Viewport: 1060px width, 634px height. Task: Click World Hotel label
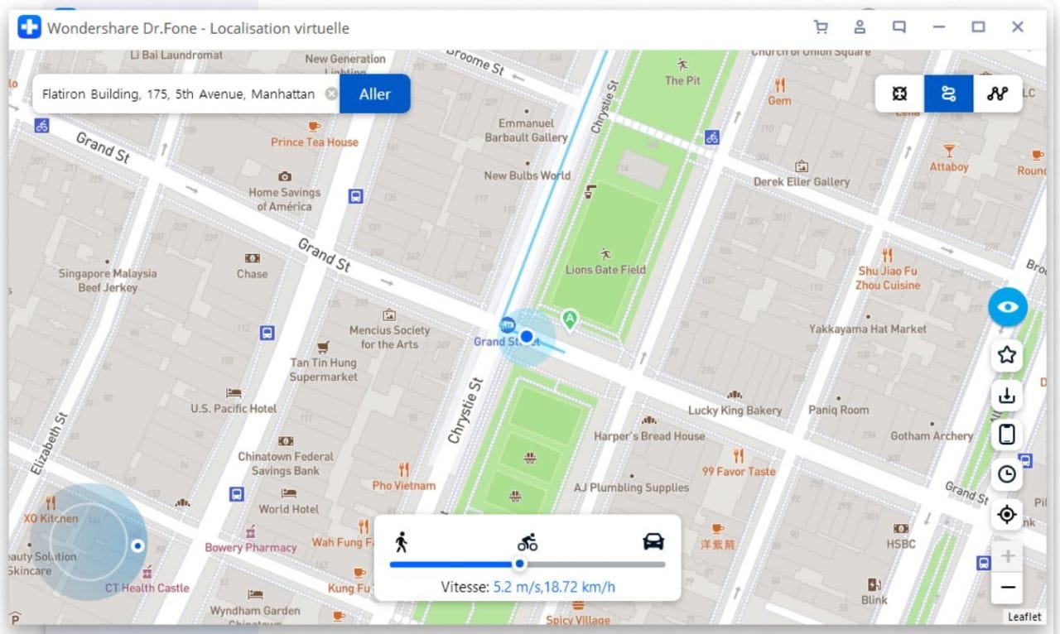tap(288, 509)
